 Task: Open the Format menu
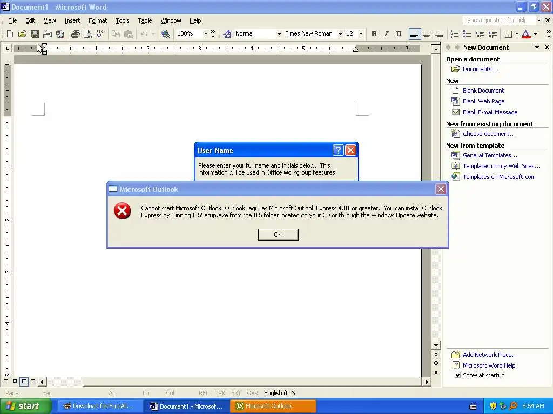click(x=98, y=20)
